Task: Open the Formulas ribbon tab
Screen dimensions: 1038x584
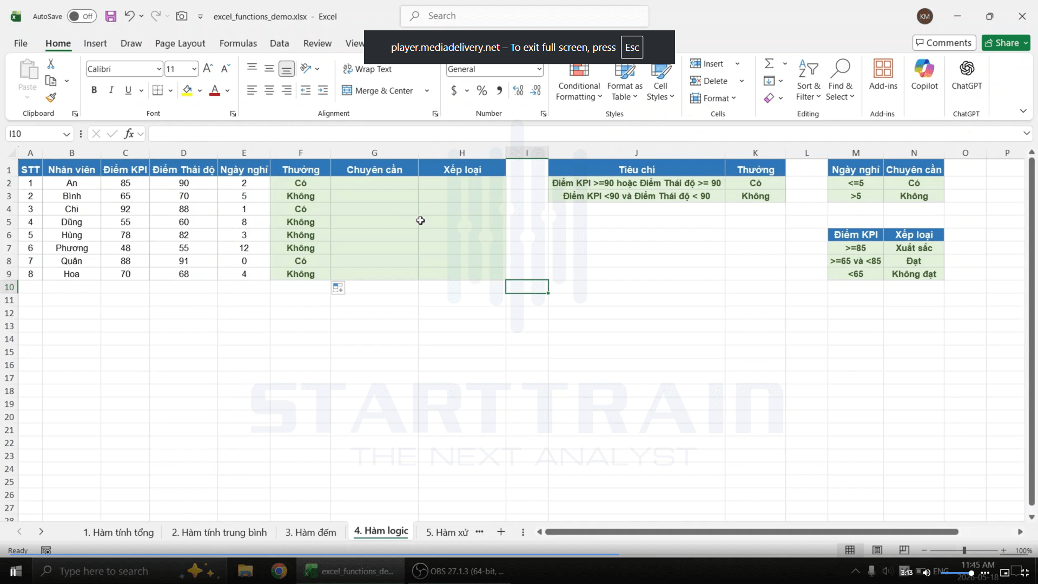Action: pyautogui.click(x=238, y=43)
